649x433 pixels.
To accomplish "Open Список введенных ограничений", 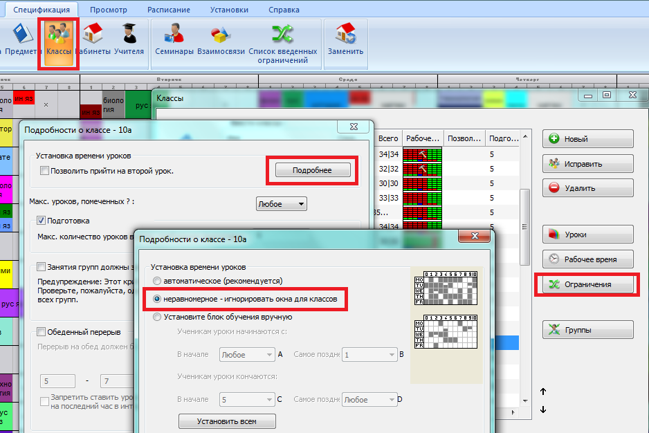I will (282, 42).
